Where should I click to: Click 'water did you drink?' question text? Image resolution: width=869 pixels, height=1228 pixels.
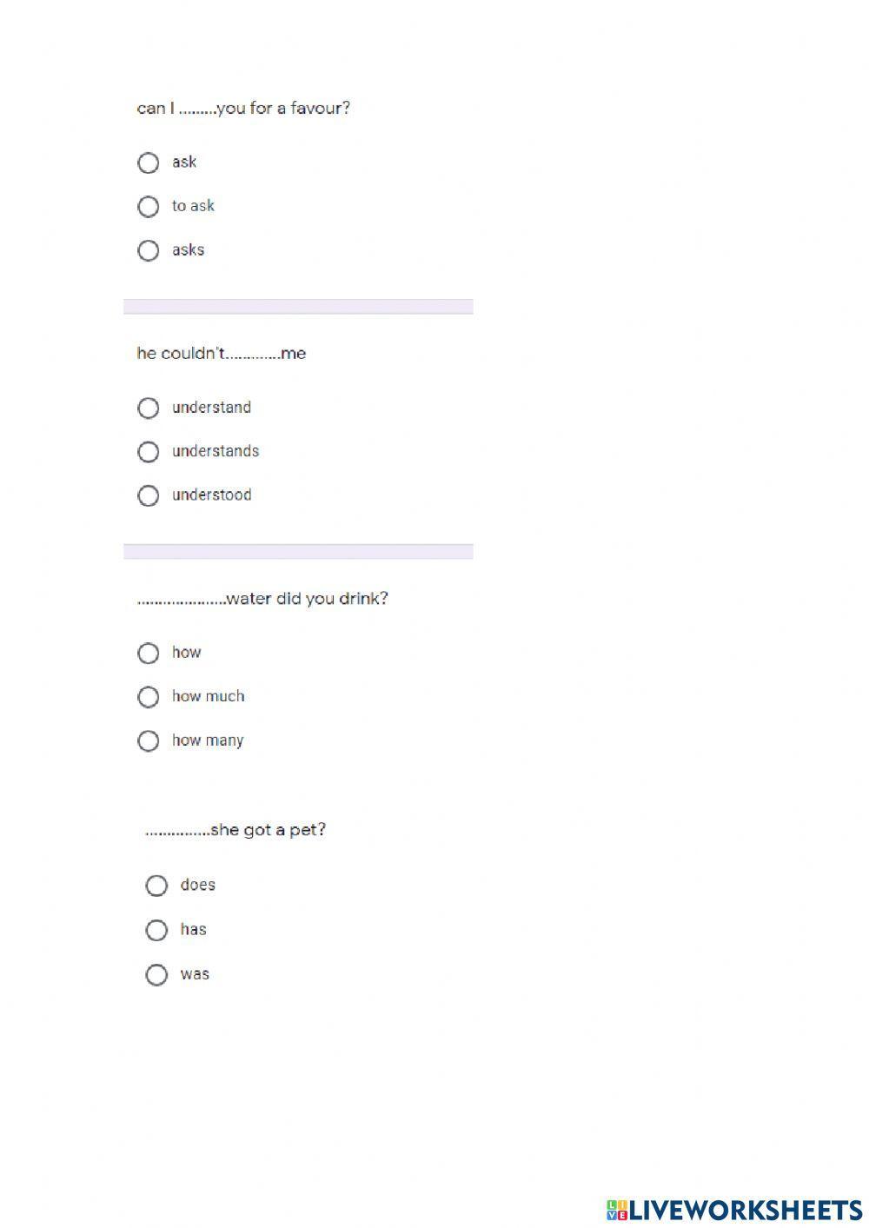click(262, 599)
